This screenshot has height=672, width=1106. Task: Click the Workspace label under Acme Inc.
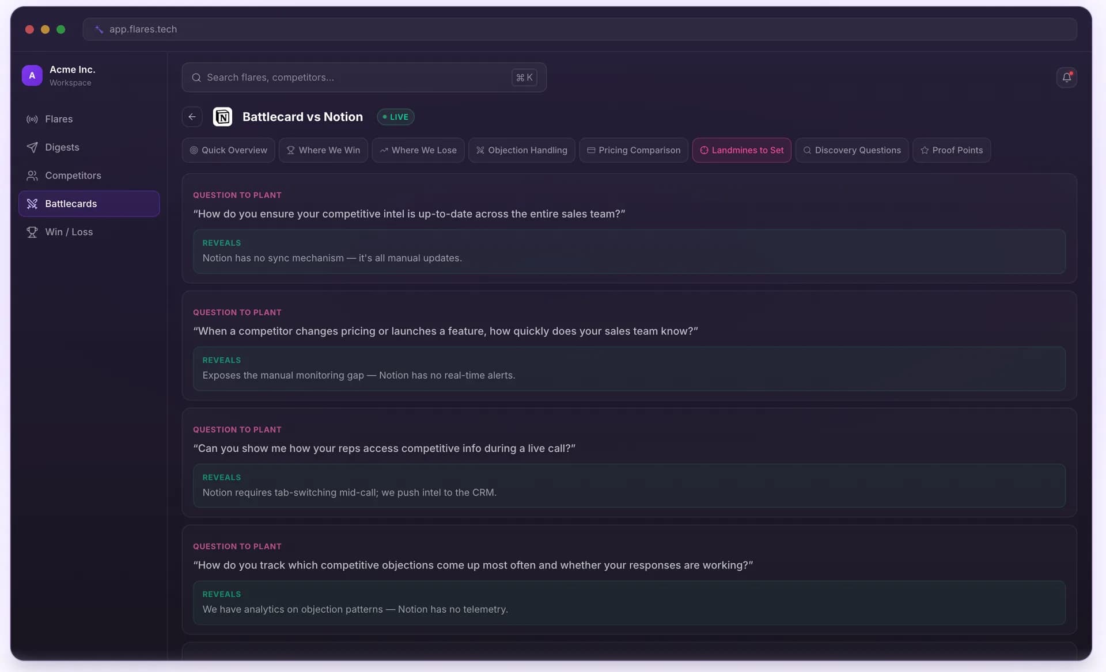point(70,83)
